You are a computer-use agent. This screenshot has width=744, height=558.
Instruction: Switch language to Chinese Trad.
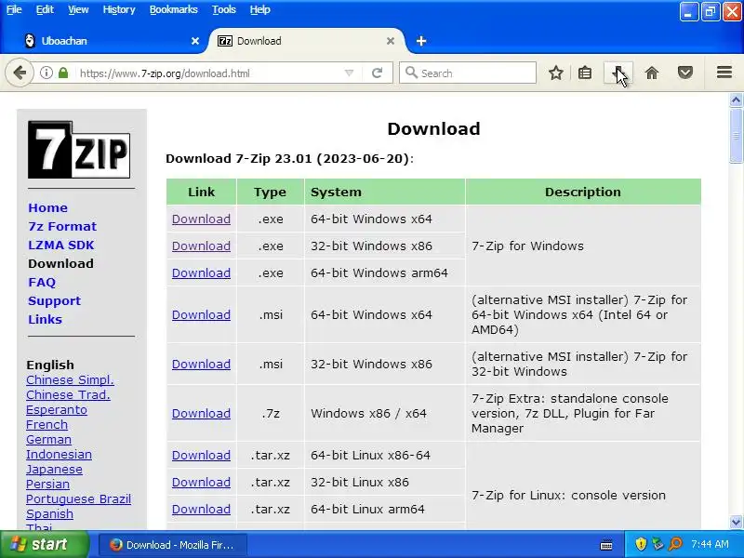pyautogui.click(x=68, y=394)
